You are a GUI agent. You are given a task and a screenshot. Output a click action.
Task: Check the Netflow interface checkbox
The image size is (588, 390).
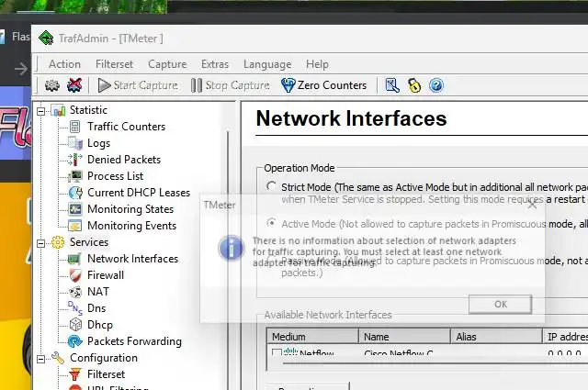click(x=277, y=352)
